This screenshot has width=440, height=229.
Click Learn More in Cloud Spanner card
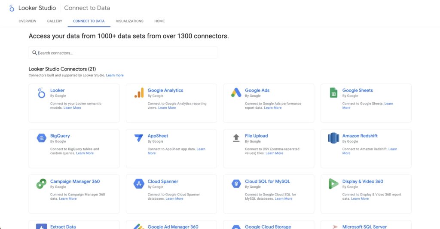[x=174, y=198]
